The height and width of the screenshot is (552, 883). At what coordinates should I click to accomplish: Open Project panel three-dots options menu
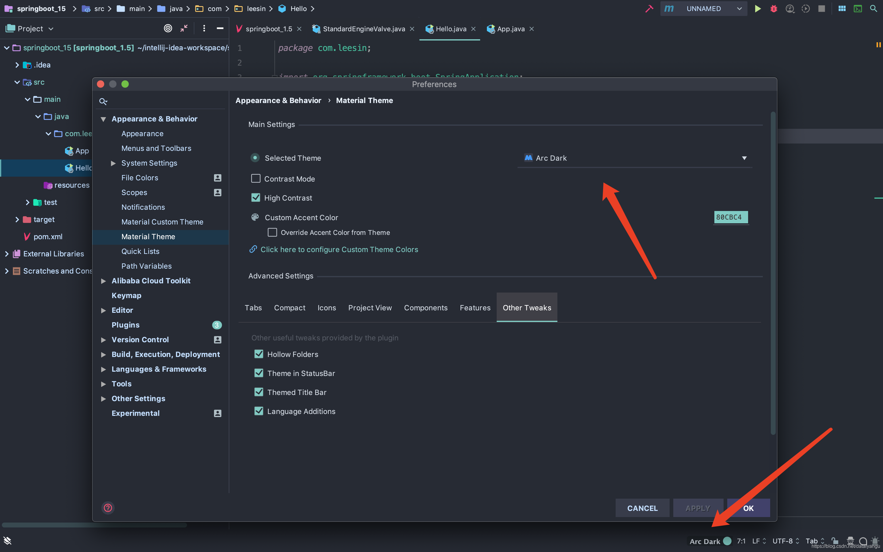[x=204, y=28]
